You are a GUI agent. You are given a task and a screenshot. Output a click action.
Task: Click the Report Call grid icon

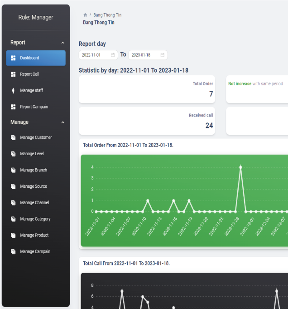[x=13, y=74]
